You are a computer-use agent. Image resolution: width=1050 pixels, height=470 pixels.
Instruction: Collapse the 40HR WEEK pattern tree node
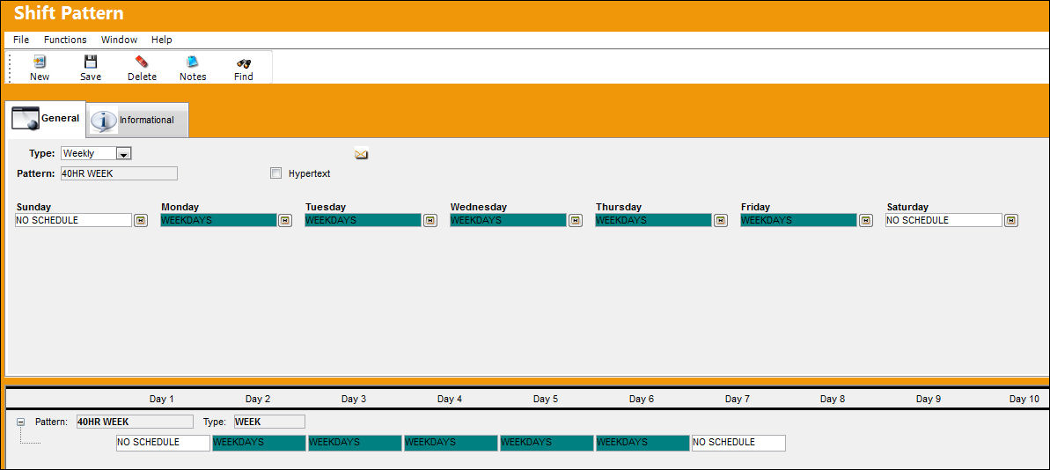21,422
